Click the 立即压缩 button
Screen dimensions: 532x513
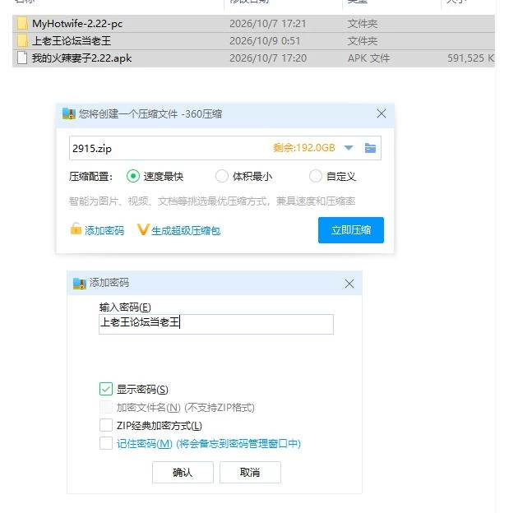351,230
